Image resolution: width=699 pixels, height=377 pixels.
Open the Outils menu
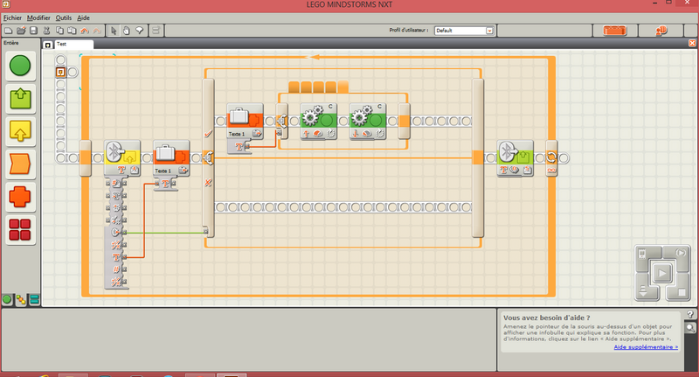click(x=63, y=17)
